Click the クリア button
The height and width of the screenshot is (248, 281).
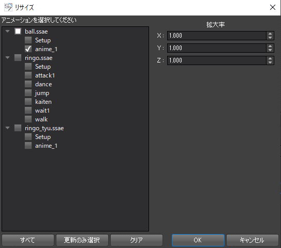(137, 240)
